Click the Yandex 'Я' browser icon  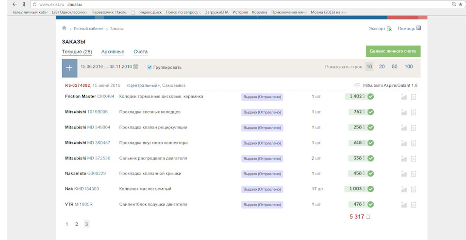(23, 4)
